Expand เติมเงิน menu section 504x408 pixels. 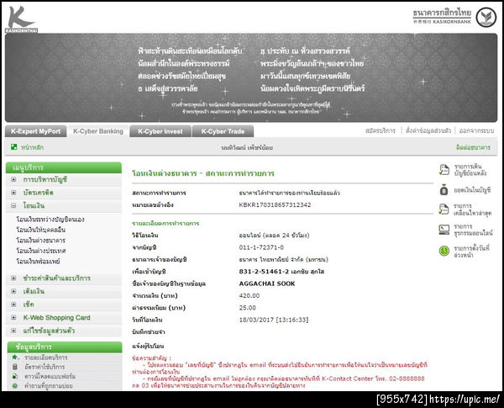click(x=13, y=291)
